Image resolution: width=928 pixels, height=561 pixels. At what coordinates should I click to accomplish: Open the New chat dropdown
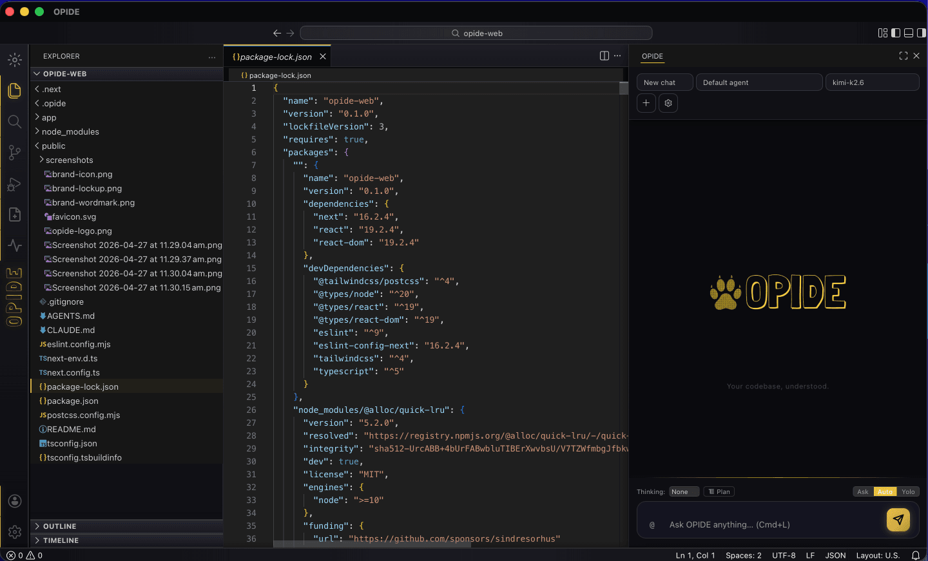[665, 82]
